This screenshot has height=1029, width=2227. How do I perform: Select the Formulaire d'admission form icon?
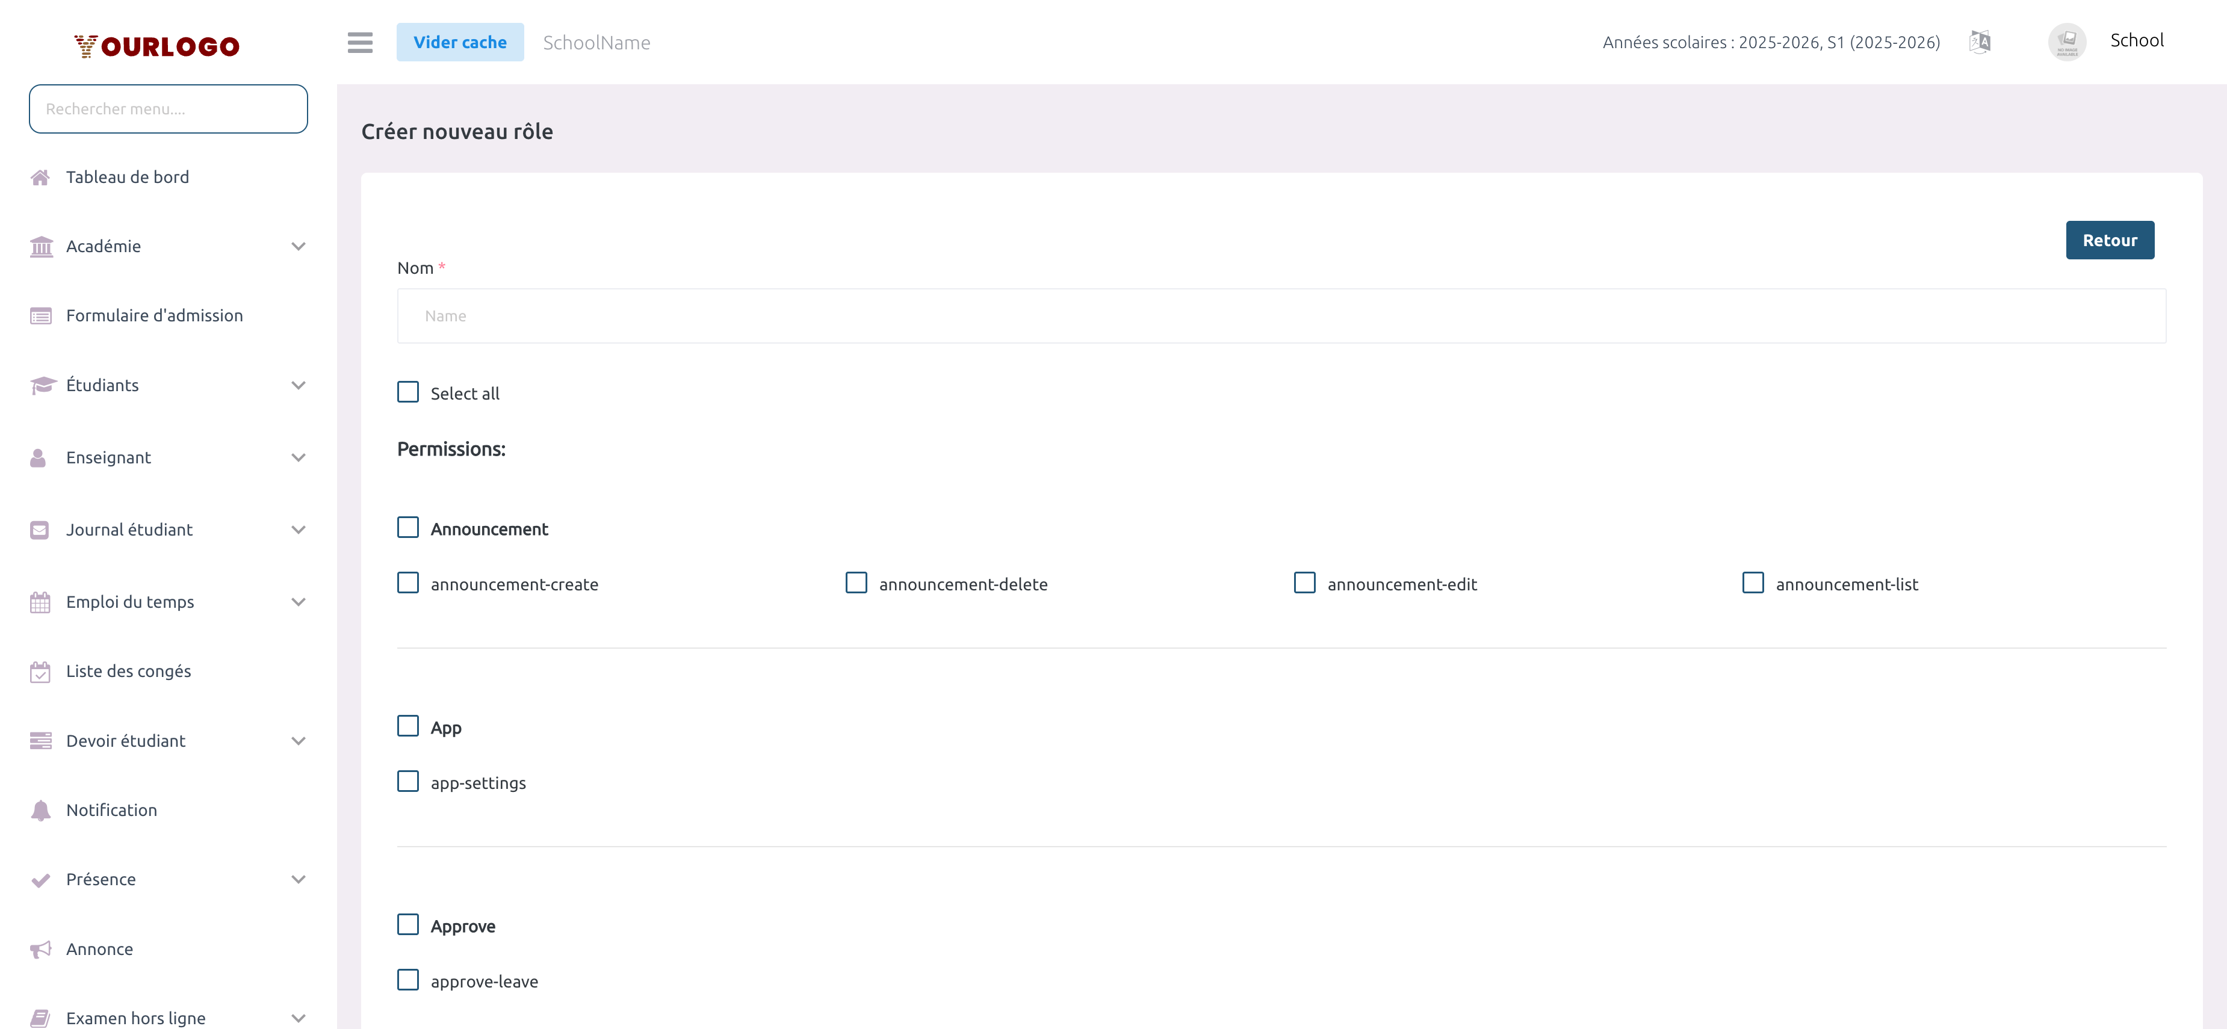coord(41,315)
